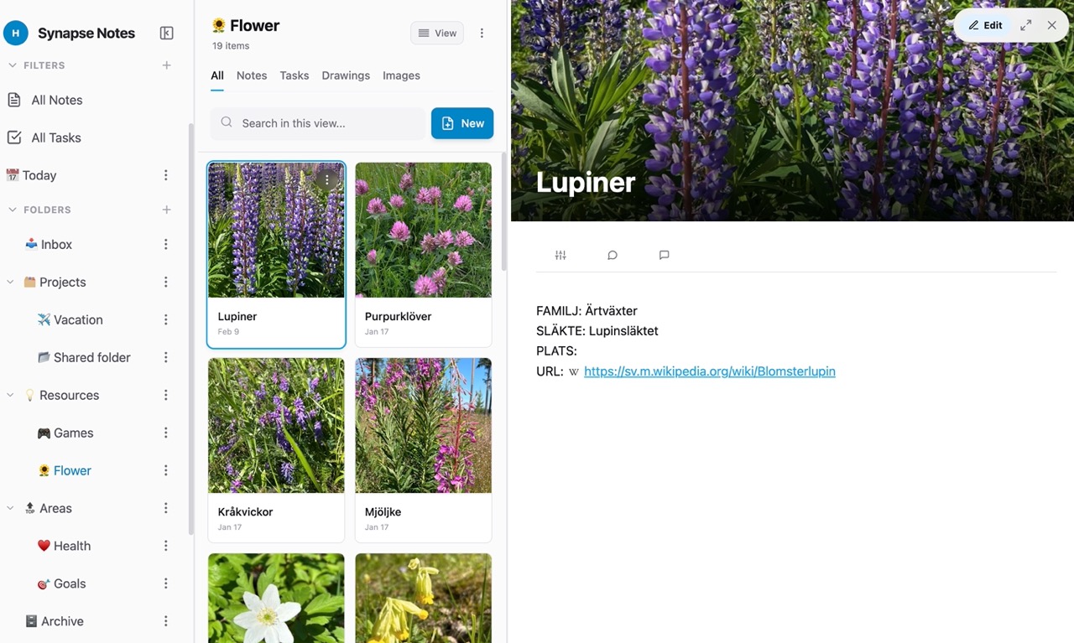
Task: Open the Blomsterlupin Wikipedia link
Action: [x=710, y=371]
